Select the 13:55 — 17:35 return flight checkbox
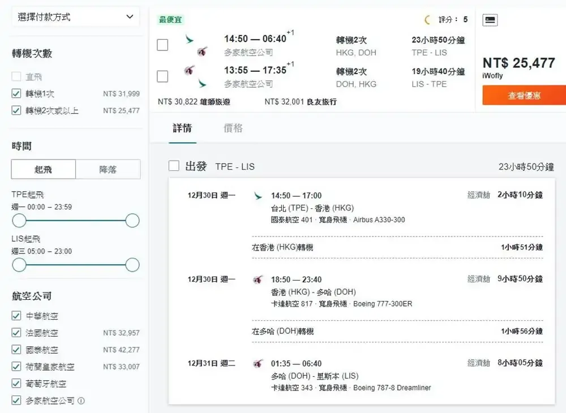566x413 pixels. click(x=162, y=76)
